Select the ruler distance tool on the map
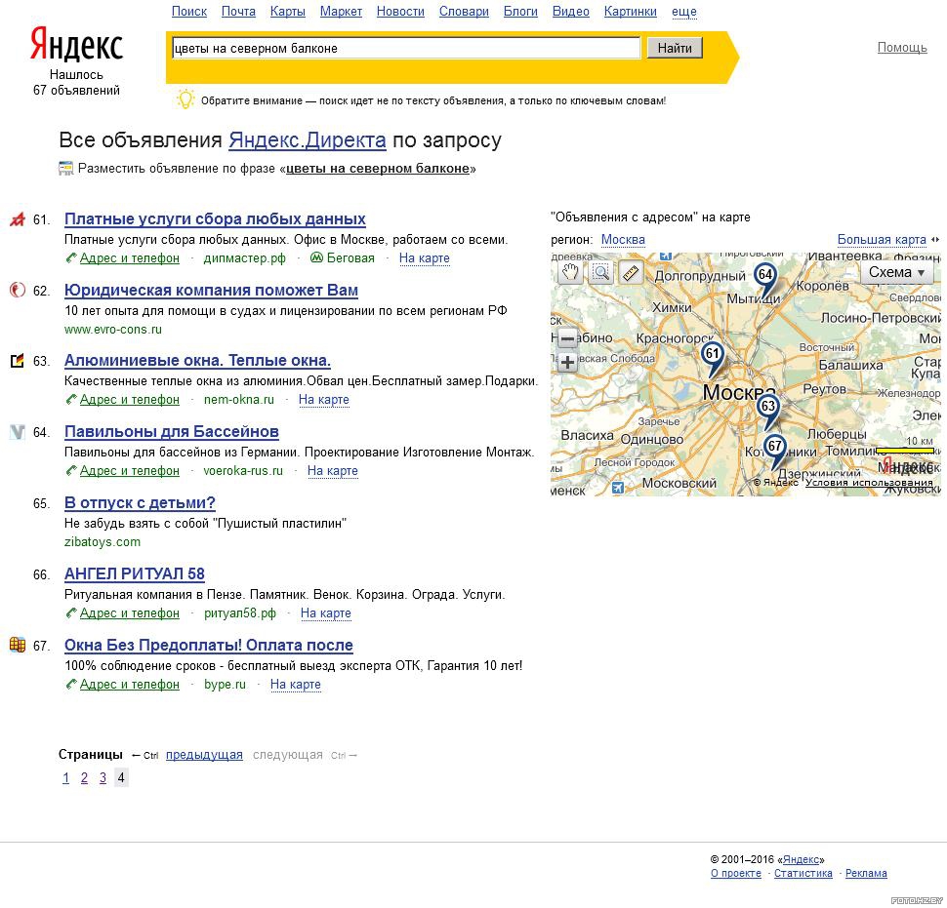This screenshot has height=908, width=947. click(x=631, y=273)
